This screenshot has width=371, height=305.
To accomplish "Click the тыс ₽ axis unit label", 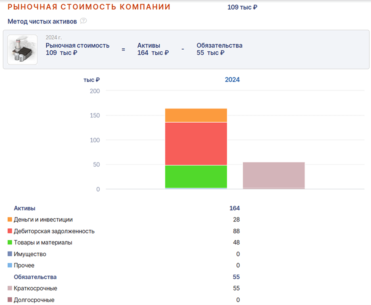I will [x=92, y=80].
